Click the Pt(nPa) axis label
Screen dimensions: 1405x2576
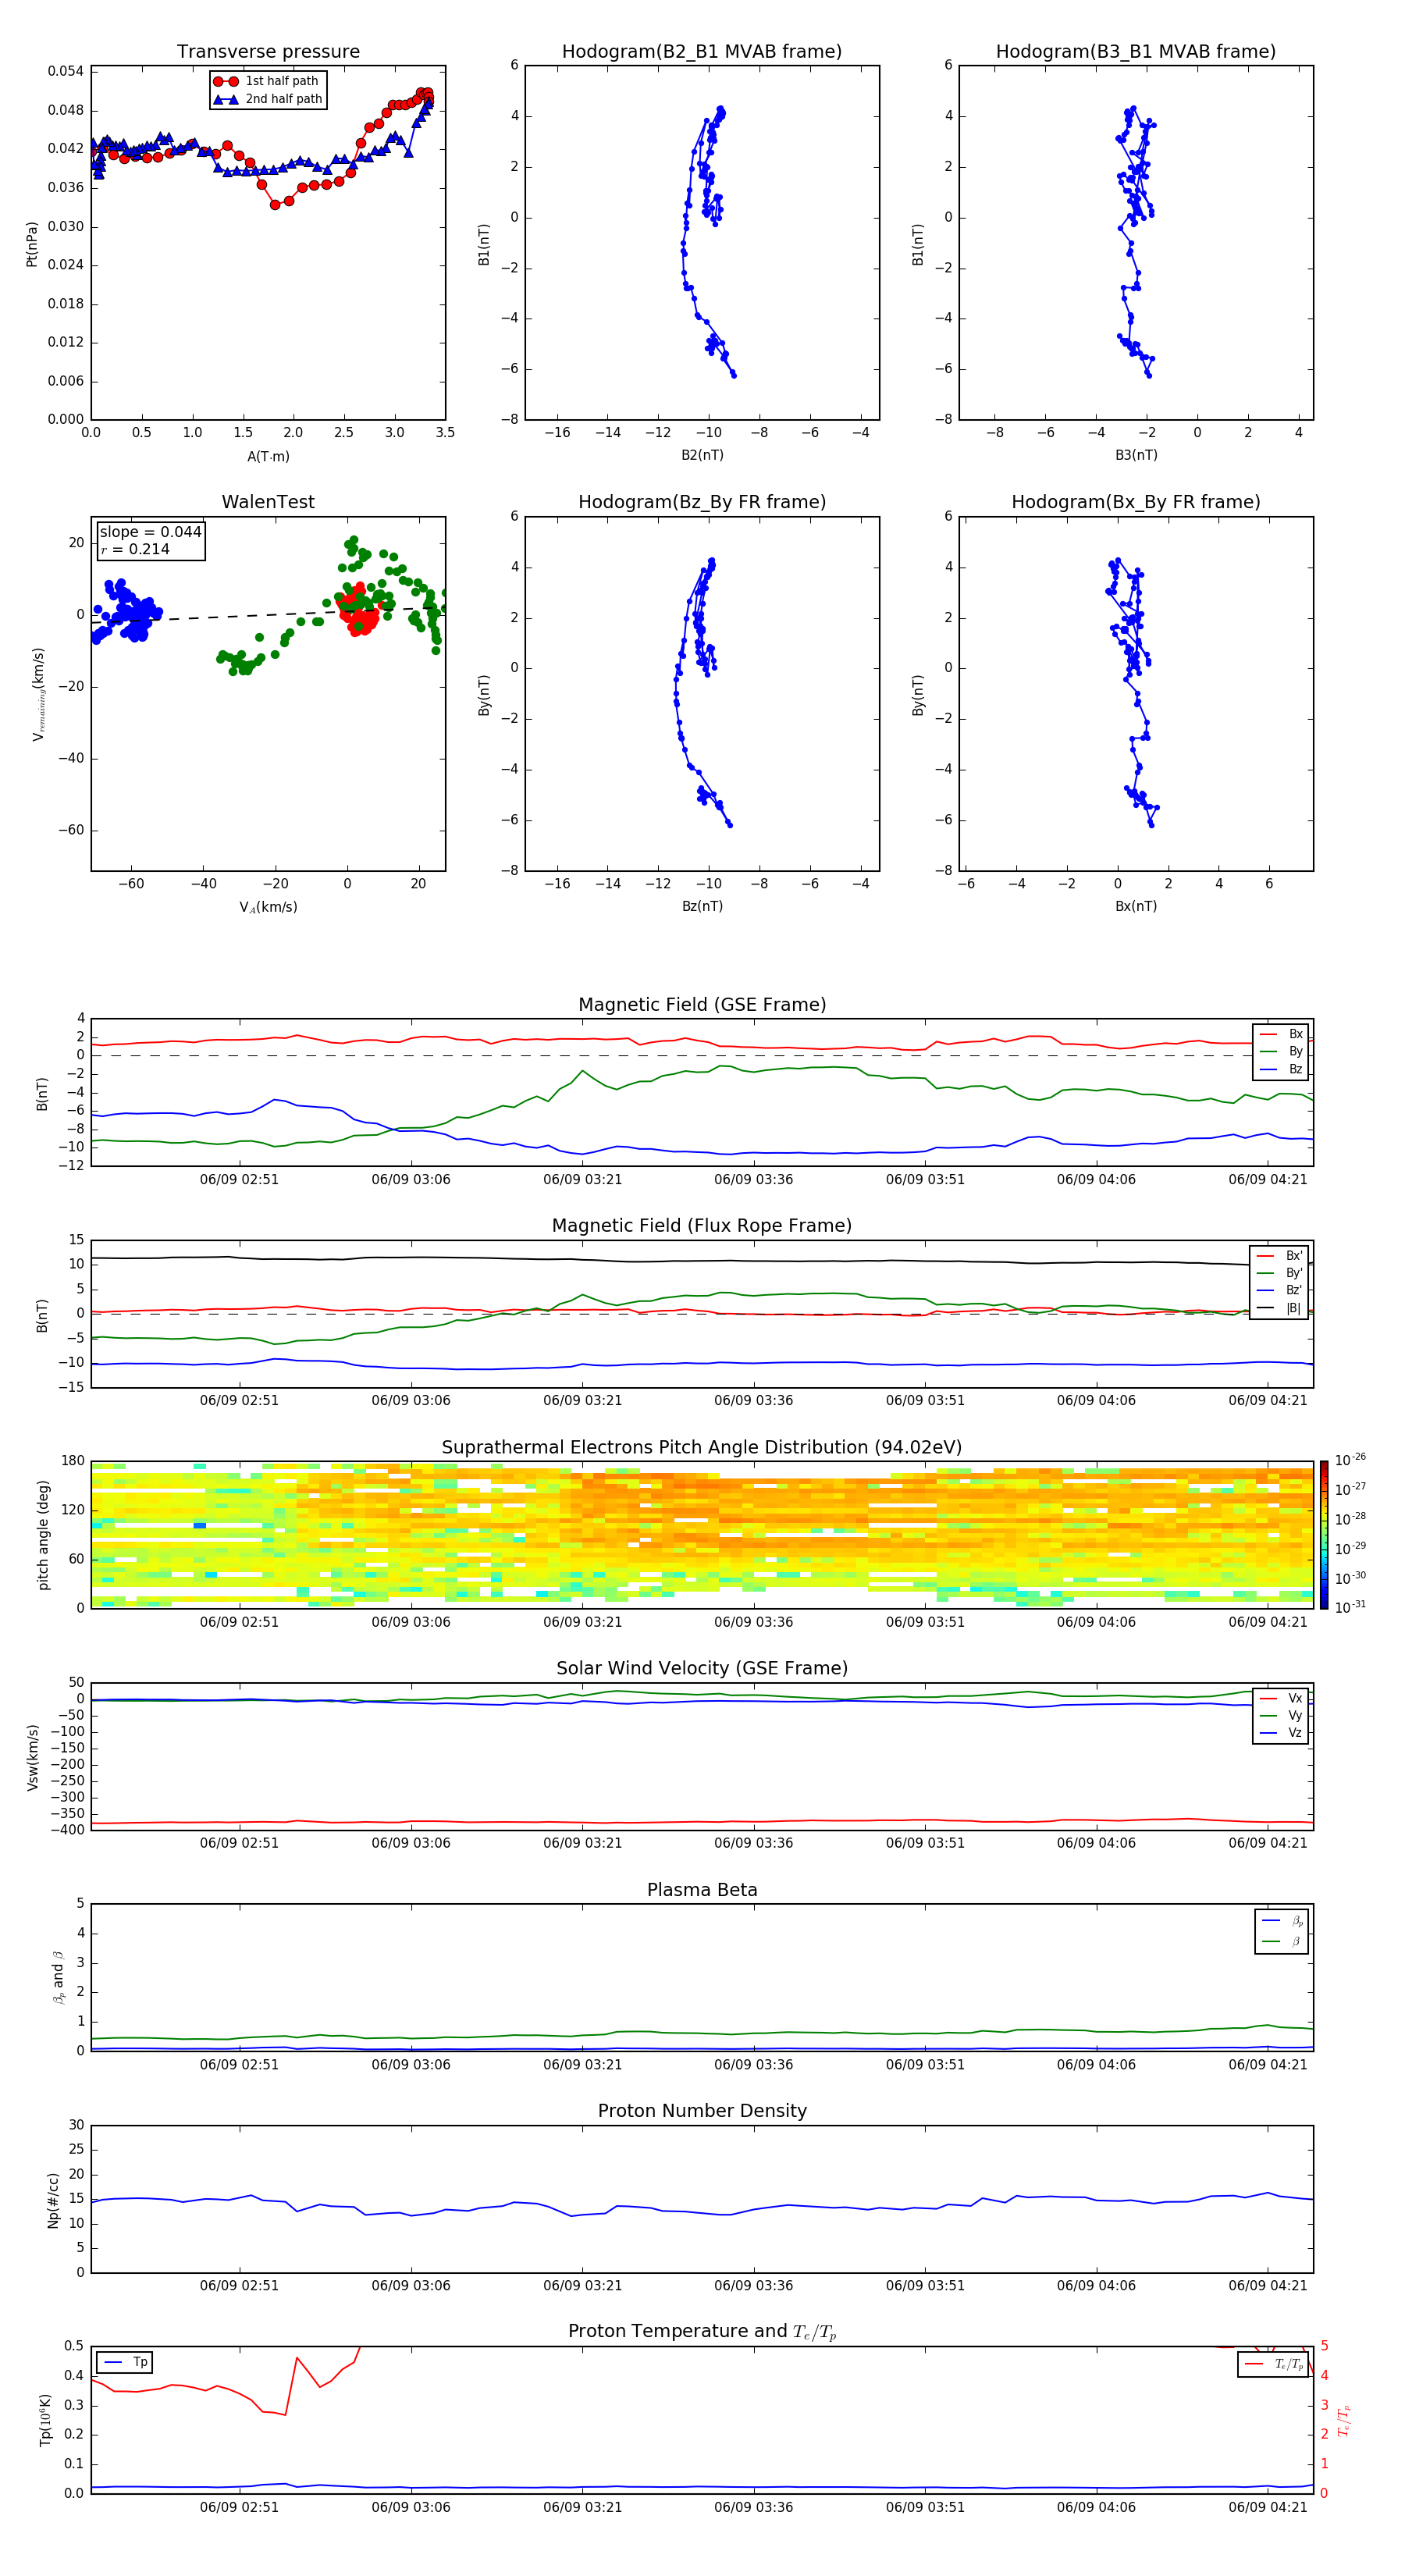pos(32,244)
